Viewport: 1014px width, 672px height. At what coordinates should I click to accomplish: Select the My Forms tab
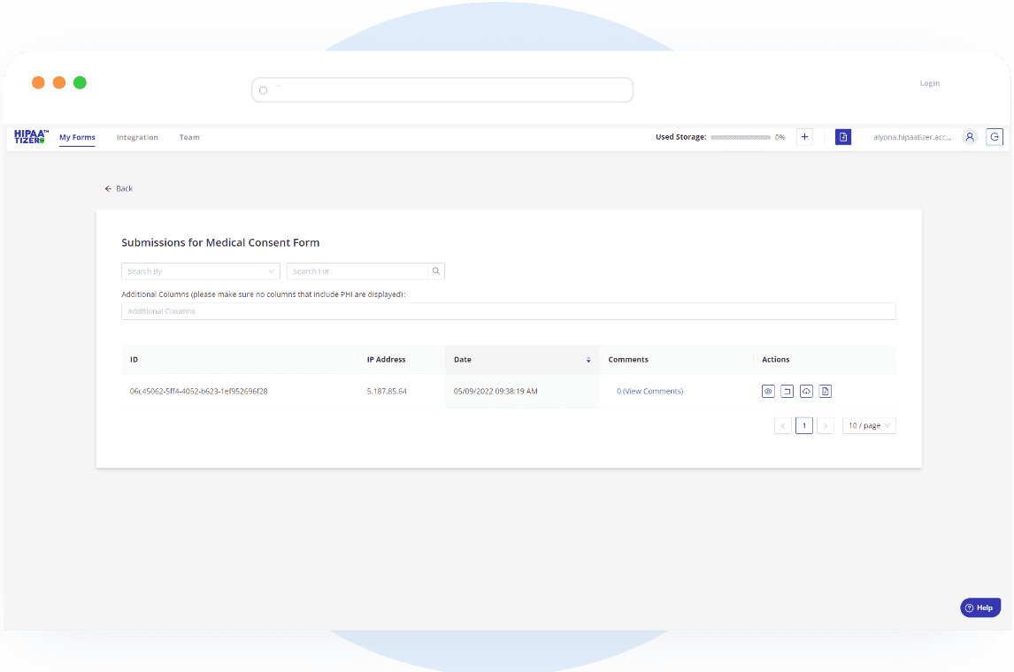77,137
